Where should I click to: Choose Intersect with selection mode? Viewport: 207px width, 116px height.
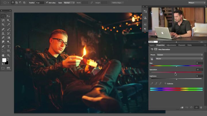pyautogui.click(x=24, y=3)
